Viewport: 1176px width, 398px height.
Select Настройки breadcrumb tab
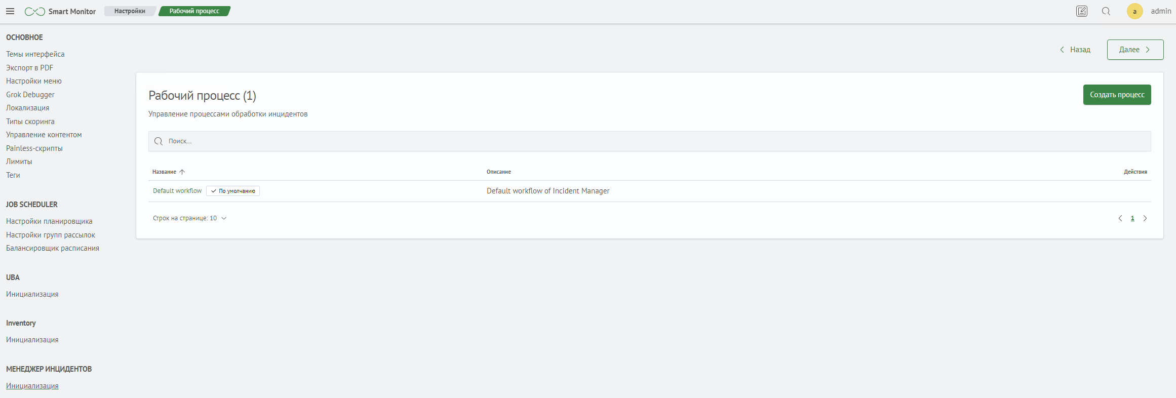(130, 11)
